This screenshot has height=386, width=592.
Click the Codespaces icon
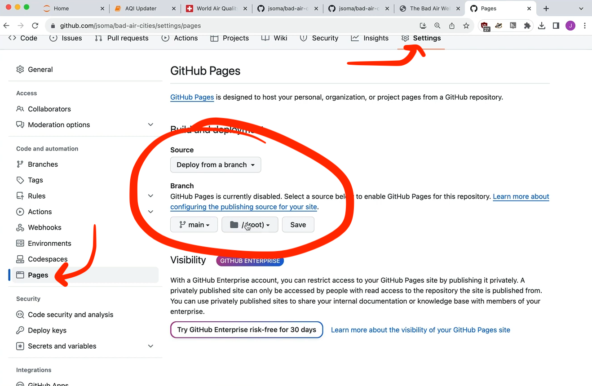[20, 259]
